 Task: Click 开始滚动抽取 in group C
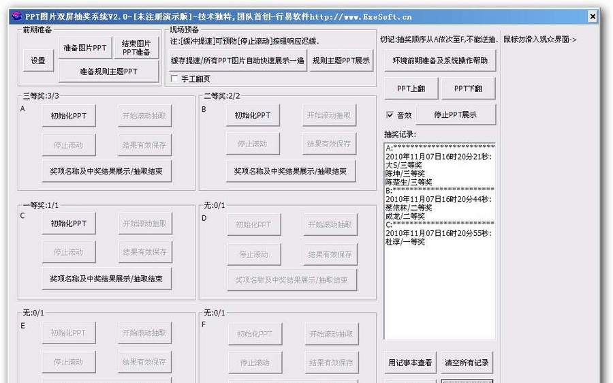tap(145, 224)
